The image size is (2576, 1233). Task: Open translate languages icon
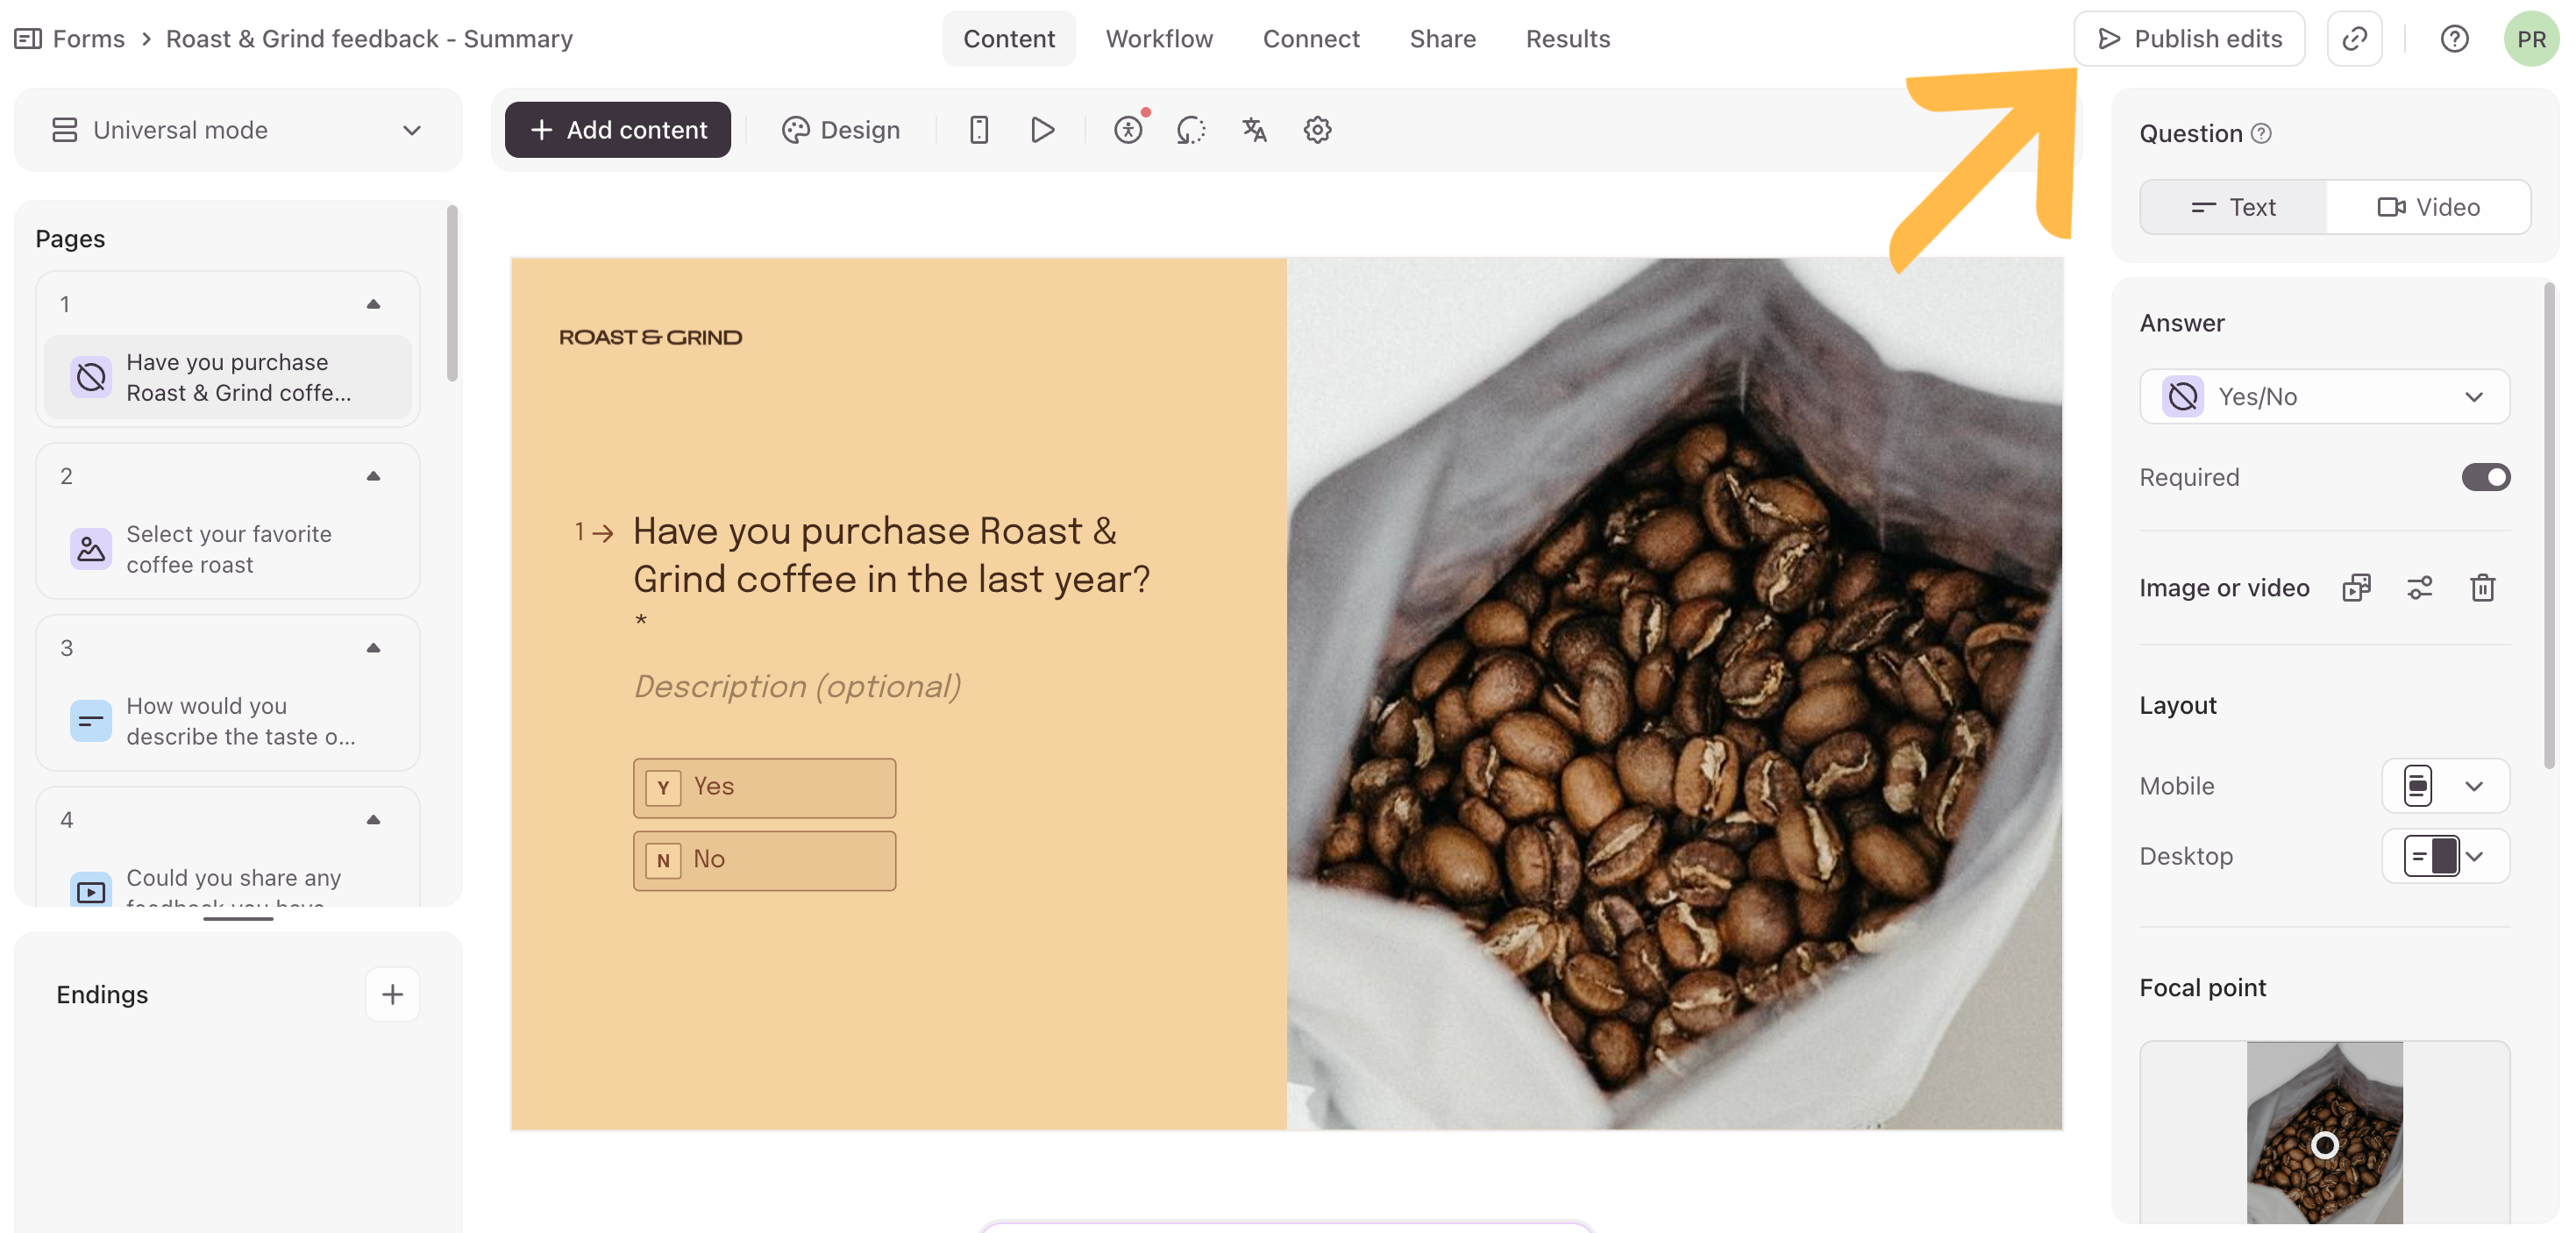coord(1254,130)
